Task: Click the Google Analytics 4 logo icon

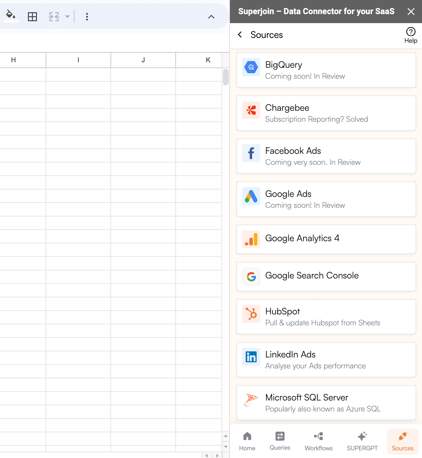Action: 251,239
